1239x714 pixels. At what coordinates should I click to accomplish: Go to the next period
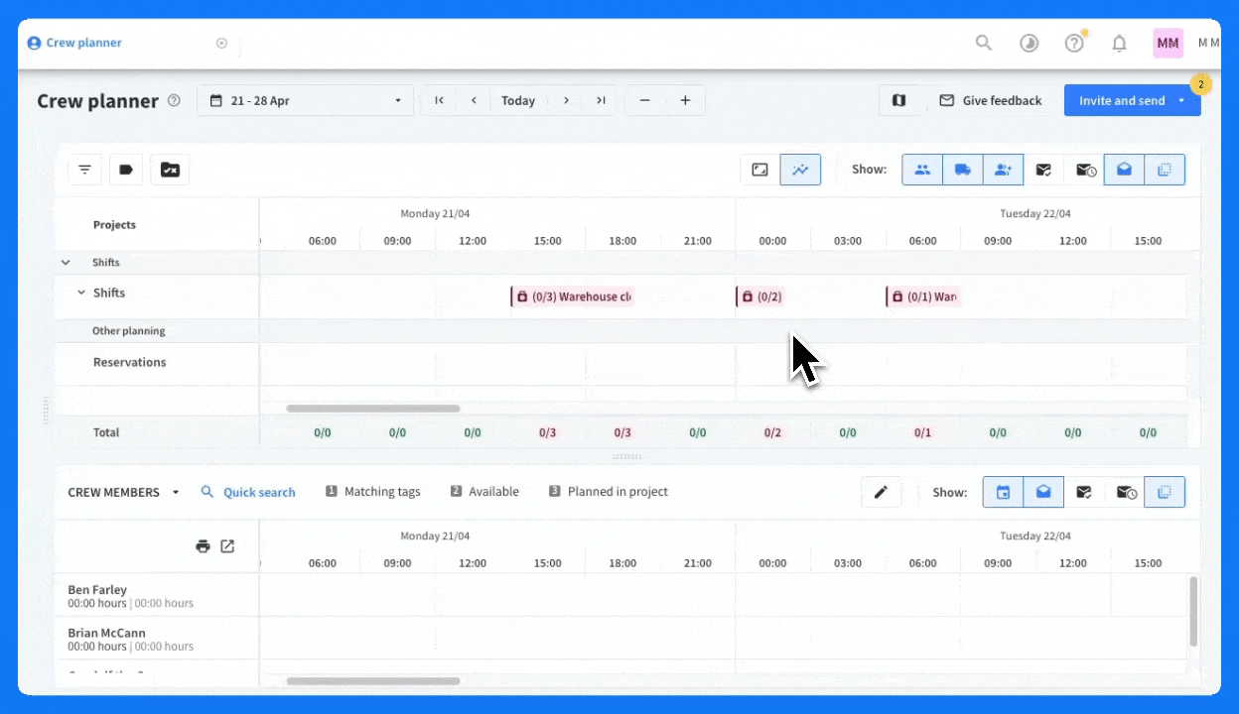pos(566,100)
